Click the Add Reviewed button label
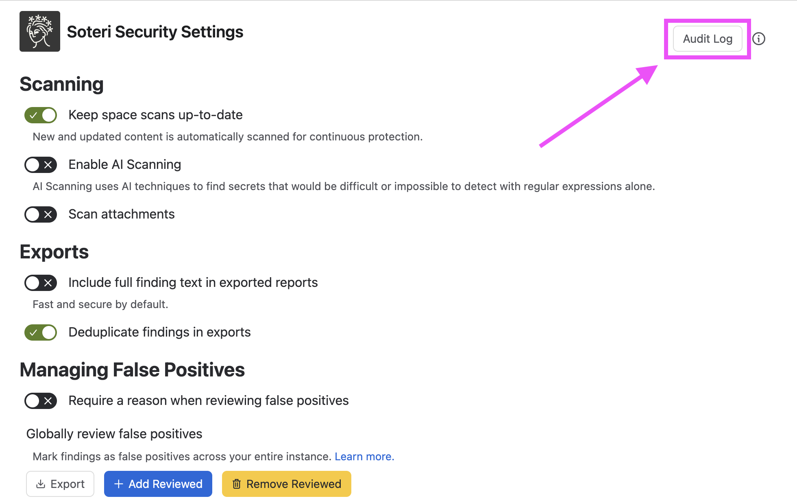Image resolution: width=797 pixels, height=503 pixels. (x=165, y=484)
